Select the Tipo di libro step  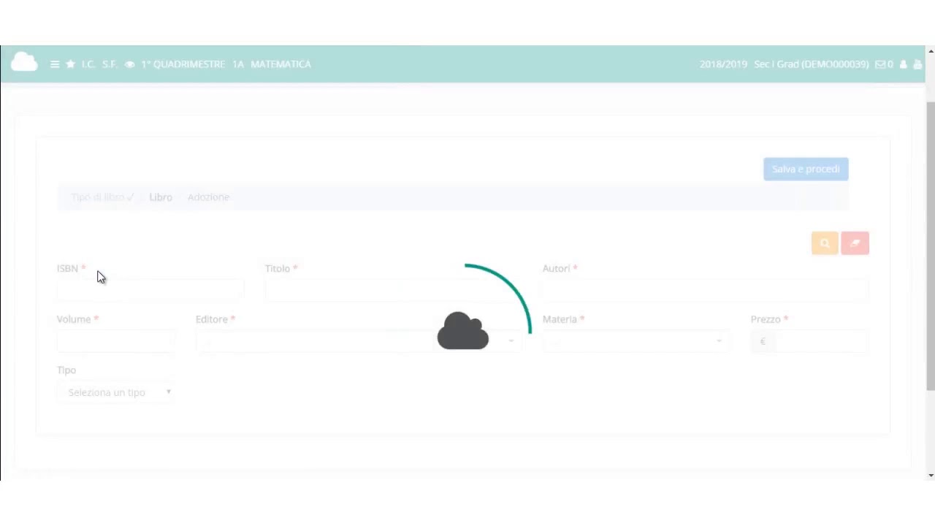(x=102, y=197)
